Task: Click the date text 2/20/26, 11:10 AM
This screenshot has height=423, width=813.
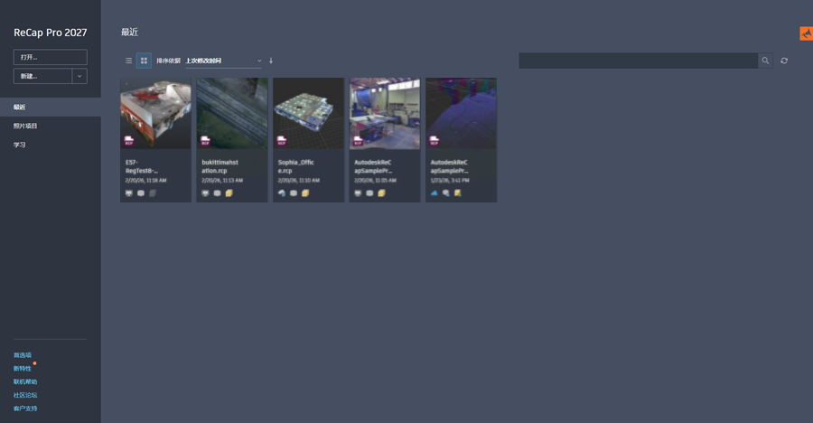Action: [299, 181]
